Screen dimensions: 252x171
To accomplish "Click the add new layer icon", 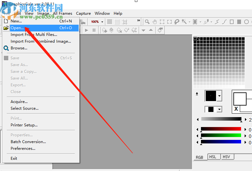I will pyautogui.click(x=105, y=30).
